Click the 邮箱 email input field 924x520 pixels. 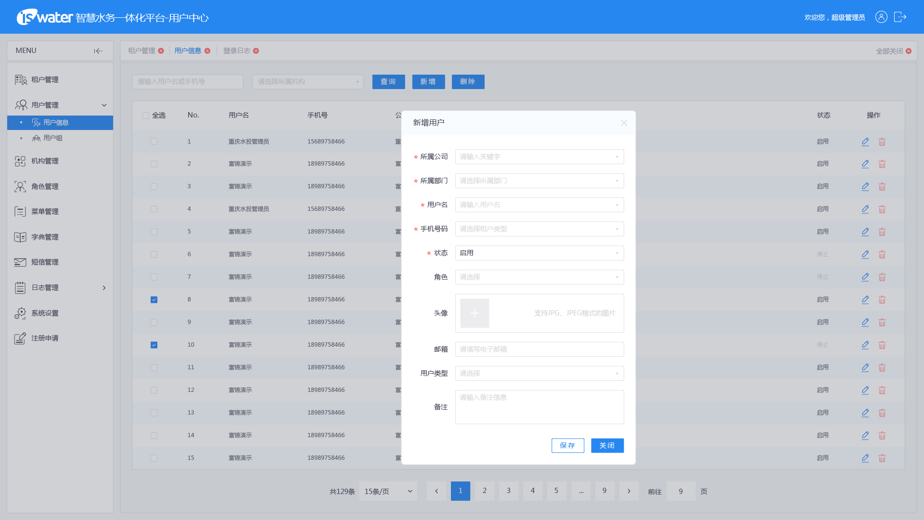tap(539, 350)
